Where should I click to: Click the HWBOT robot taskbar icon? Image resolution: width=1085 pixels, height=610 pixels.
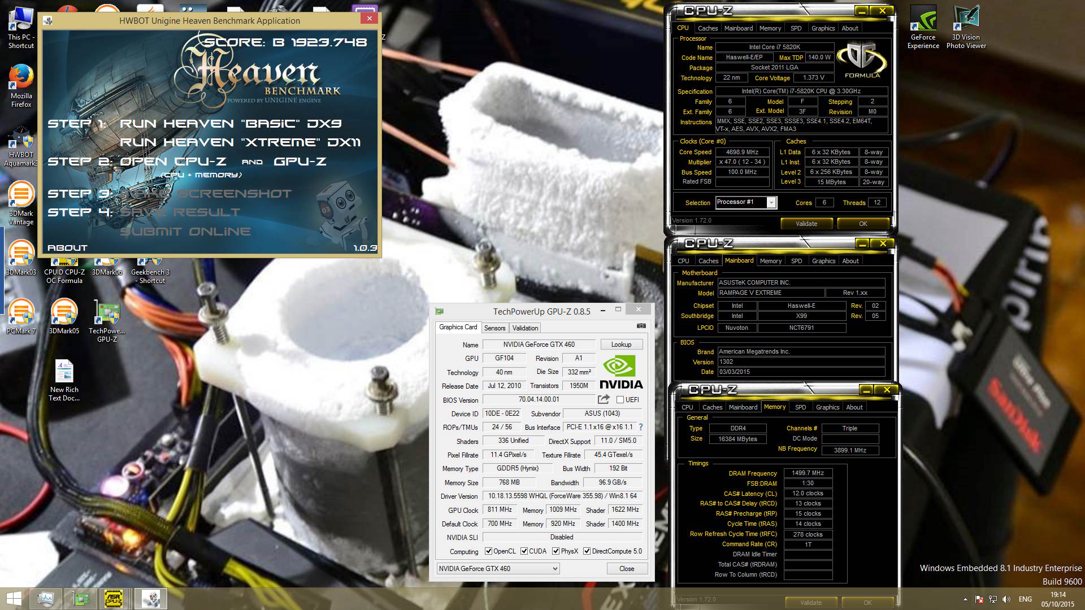point(150,599)
